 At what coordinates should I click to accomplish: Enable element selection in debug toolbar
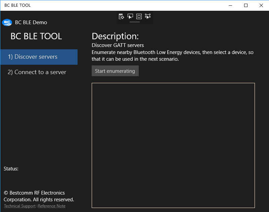pos(130,16)
